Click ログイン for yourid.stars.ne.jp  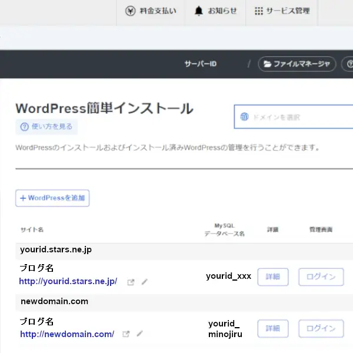pos(321,277)
